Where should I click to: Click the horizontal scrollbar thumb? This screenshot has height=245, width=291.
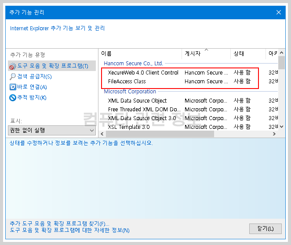pos(160,134)
